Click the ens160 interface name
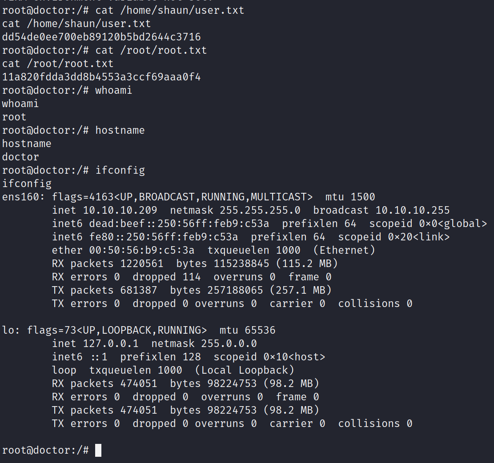The height and width of the screenshot is (463, 494). (x=21, y=197)
